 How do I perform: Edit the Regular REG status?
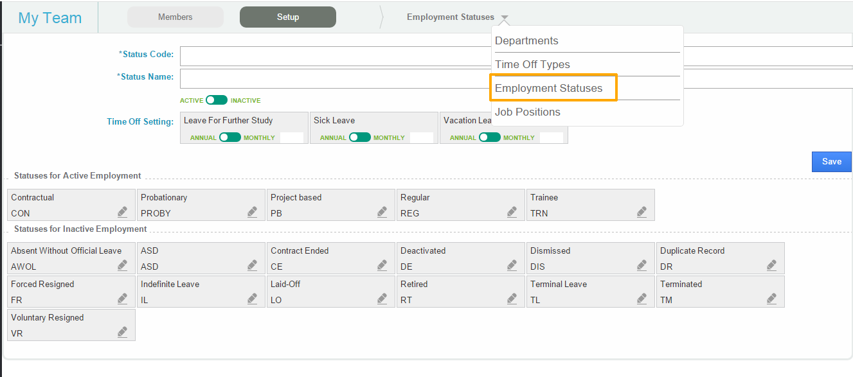pos(512,212)
